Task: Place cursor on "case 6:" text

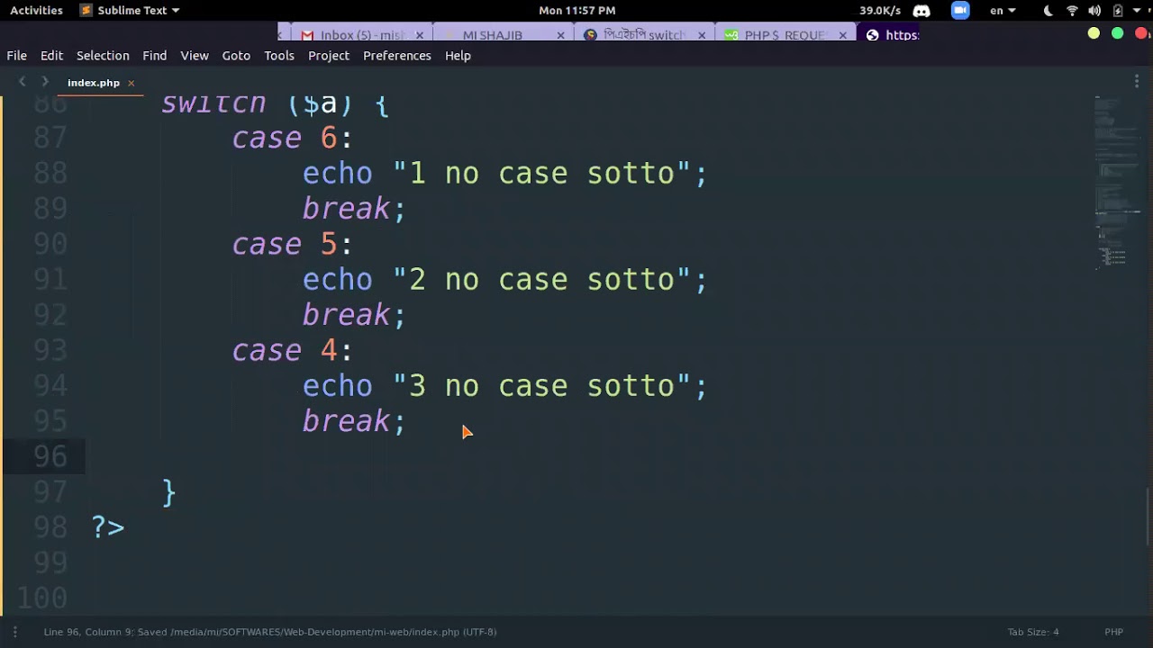Action: [292, 138]
